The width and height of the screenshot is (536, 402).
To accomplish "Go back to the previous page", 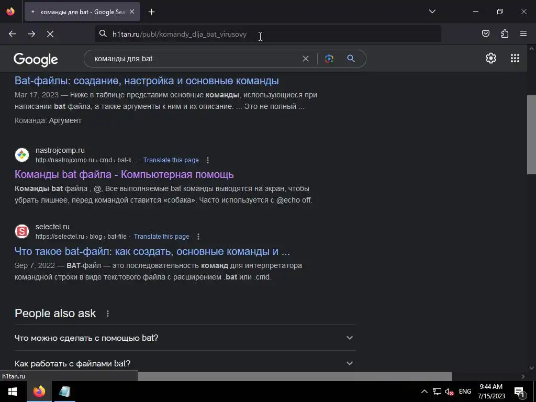I will tap(13, 34).
